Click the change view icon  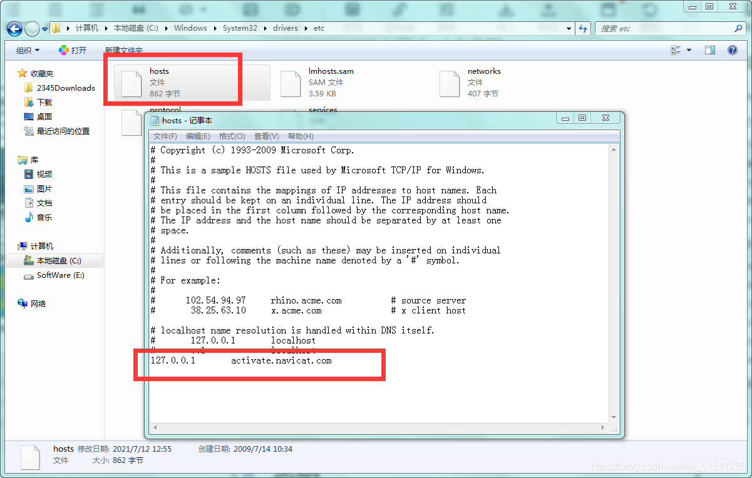coord(676,50)
